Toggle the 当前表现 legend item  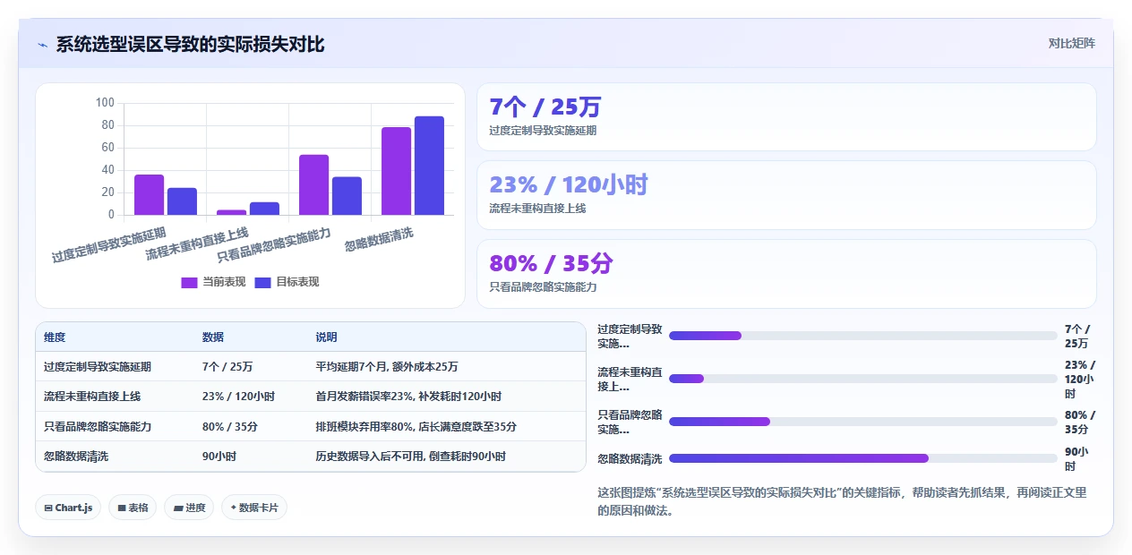[213, 282]
